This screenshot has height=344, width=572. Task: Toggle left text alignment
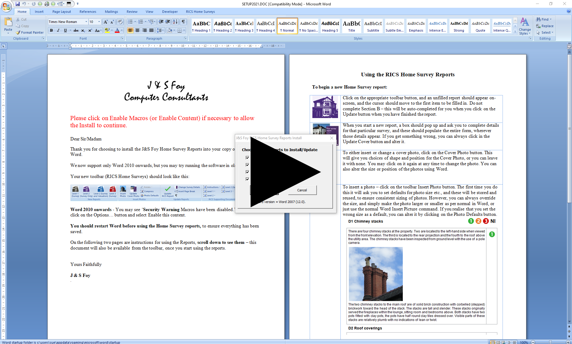tap(130, 30)
